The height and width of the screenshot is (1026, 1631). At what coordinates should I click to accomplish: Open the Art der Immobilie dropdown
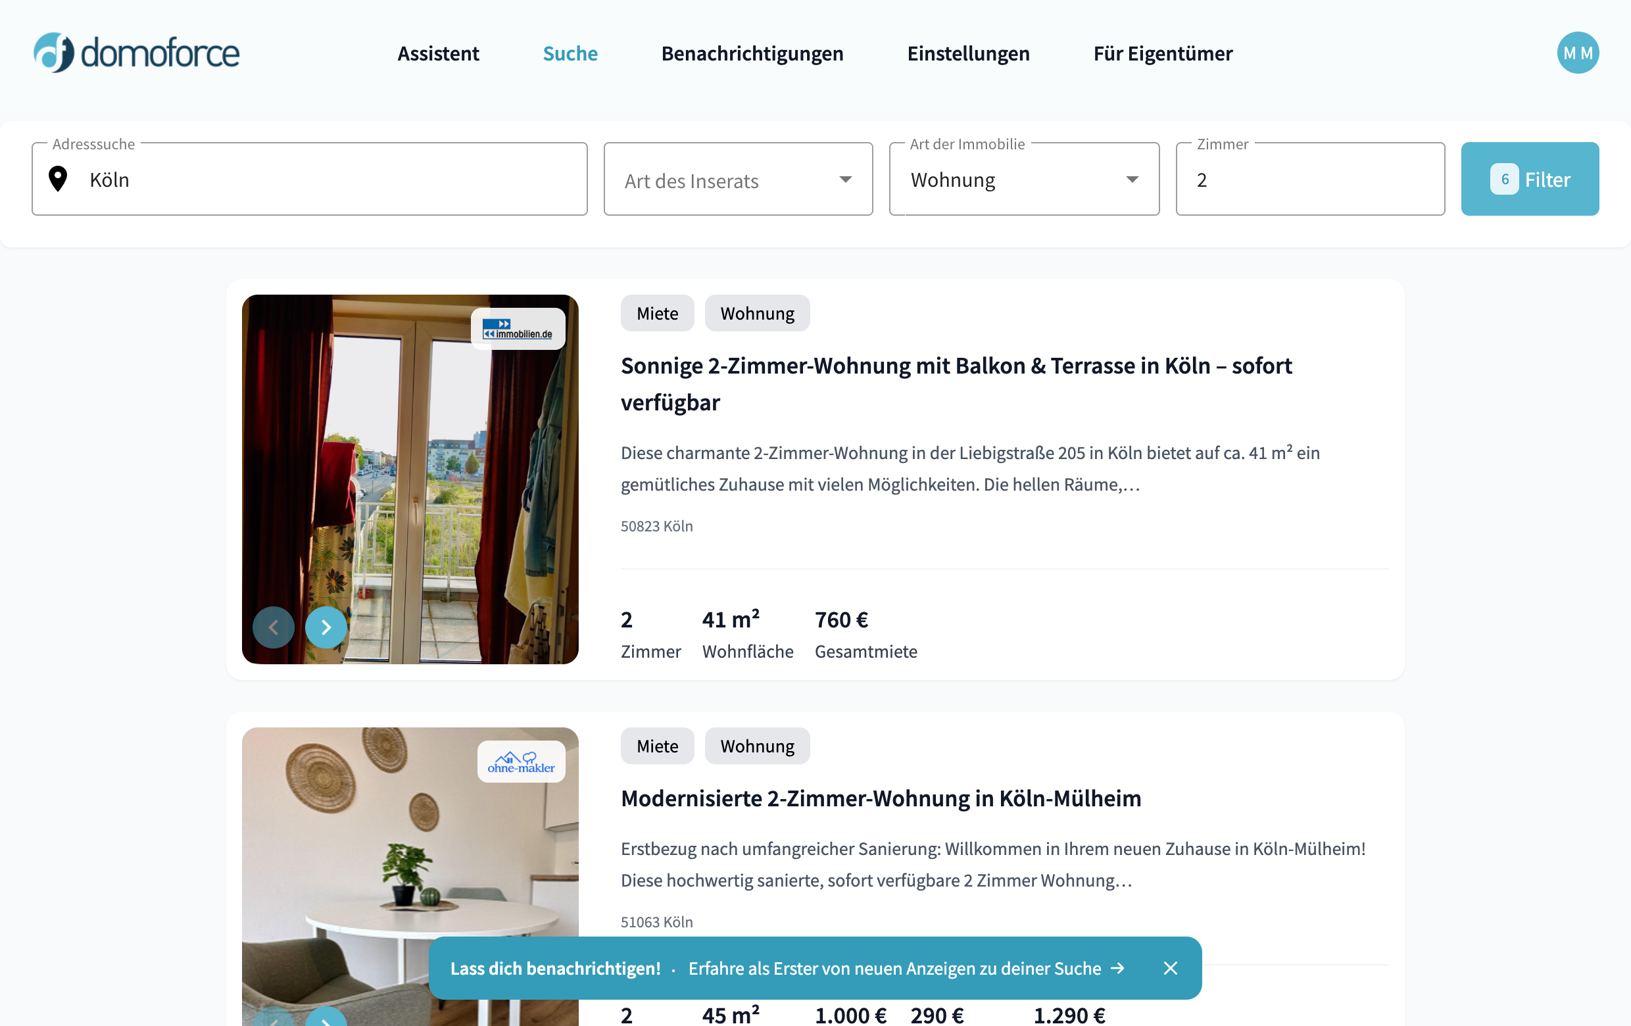(1024, 180)
